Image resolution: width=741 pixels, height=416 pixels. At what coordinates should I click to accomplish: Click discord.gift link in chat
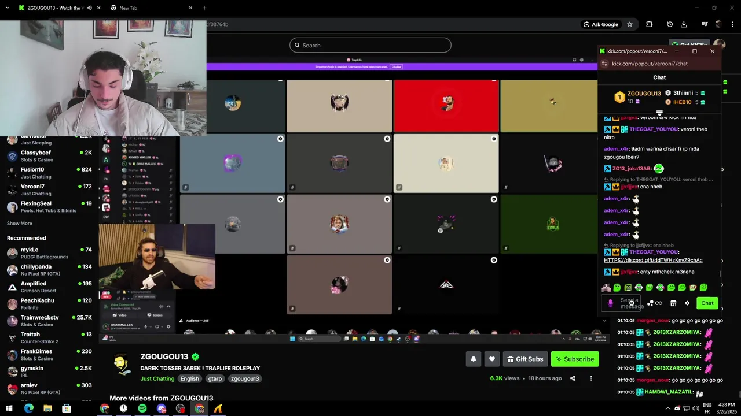653,261
